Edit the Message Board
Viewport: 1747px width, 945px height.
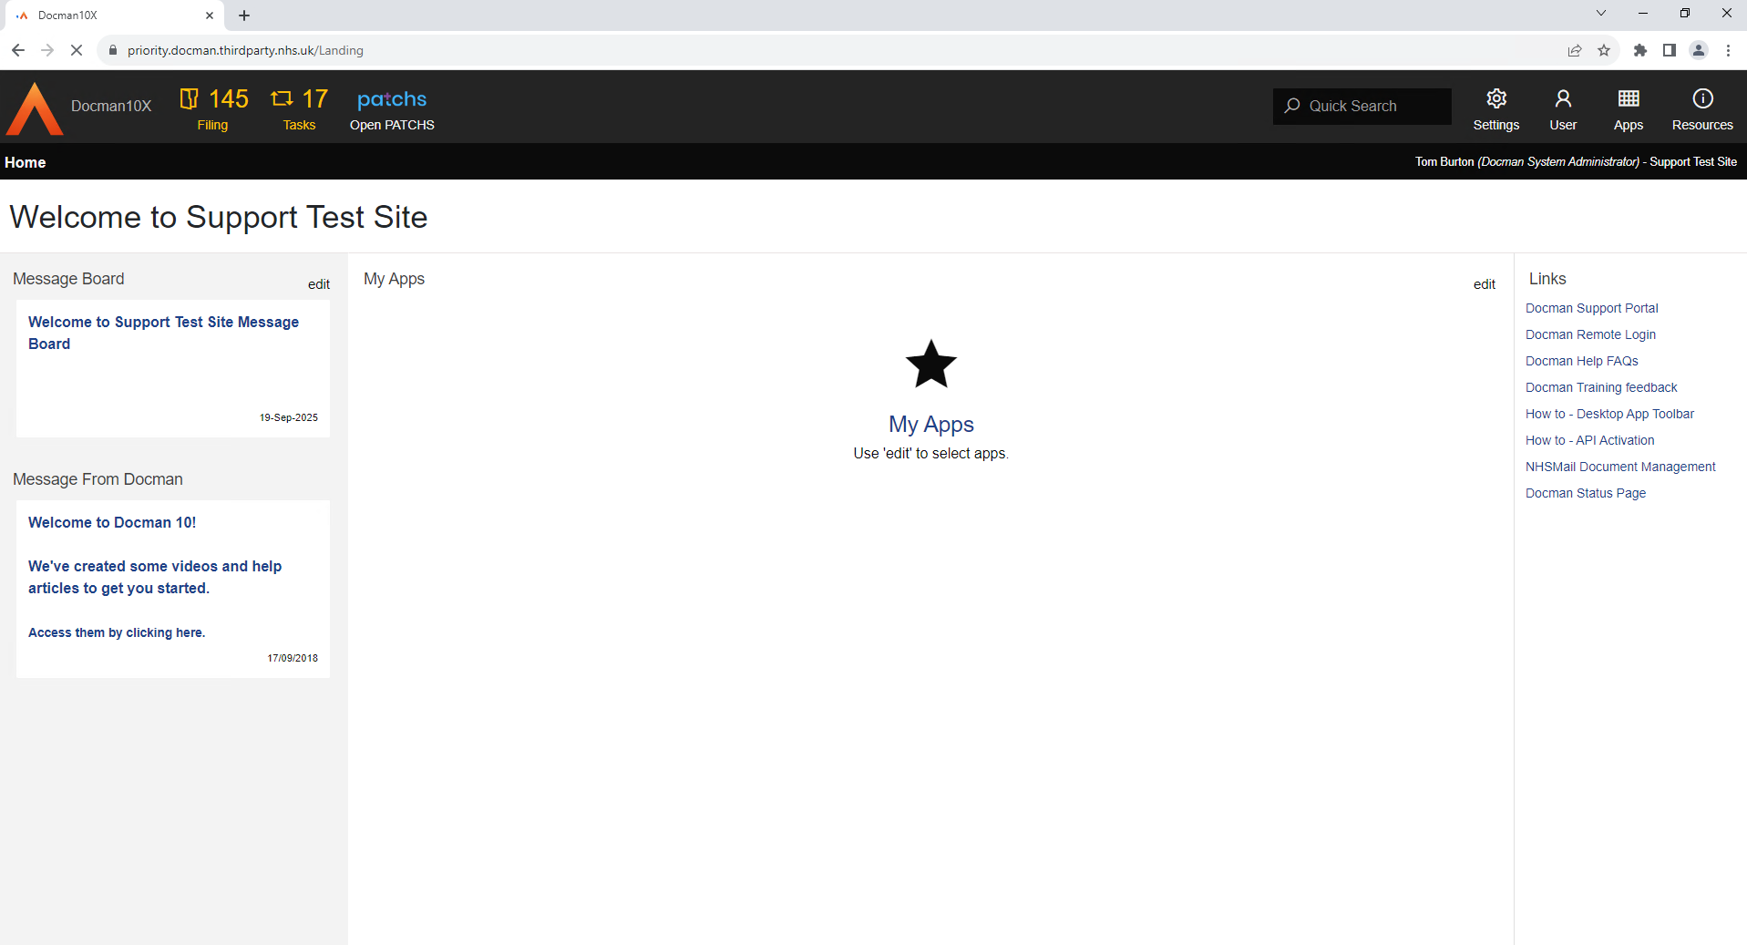click(318, 284)
